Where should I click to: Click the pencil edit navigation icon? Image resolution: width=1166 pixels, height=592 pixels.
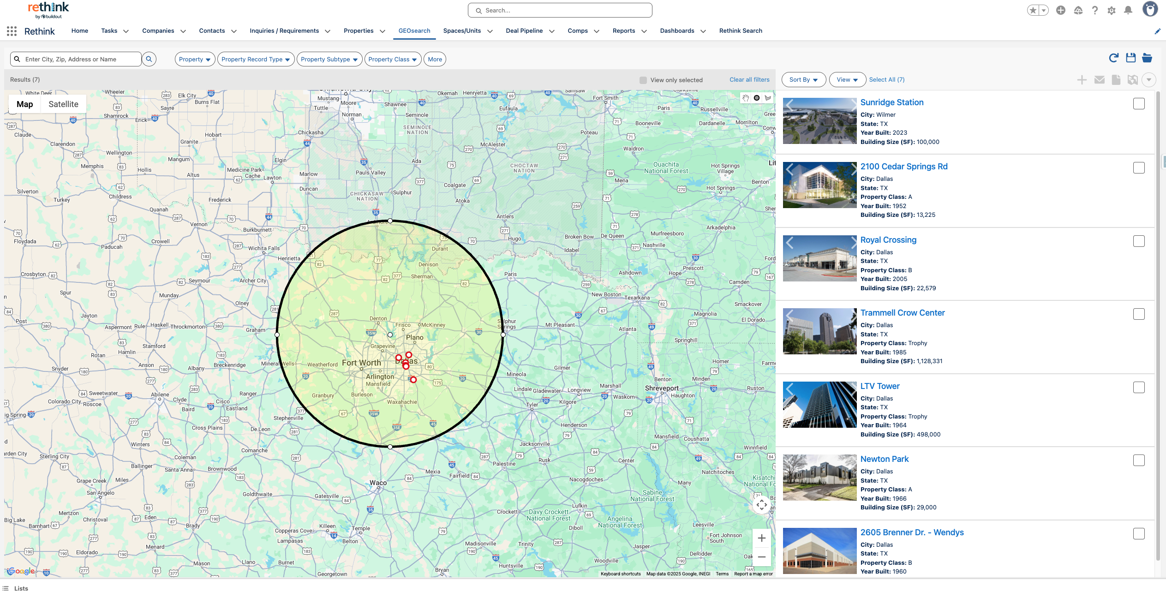pos(1157,31)
